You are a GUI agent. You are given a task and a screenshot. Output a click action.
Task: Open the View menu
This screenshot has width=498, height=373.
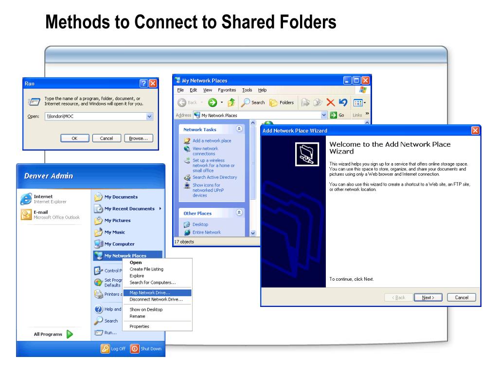coord(207,90)
